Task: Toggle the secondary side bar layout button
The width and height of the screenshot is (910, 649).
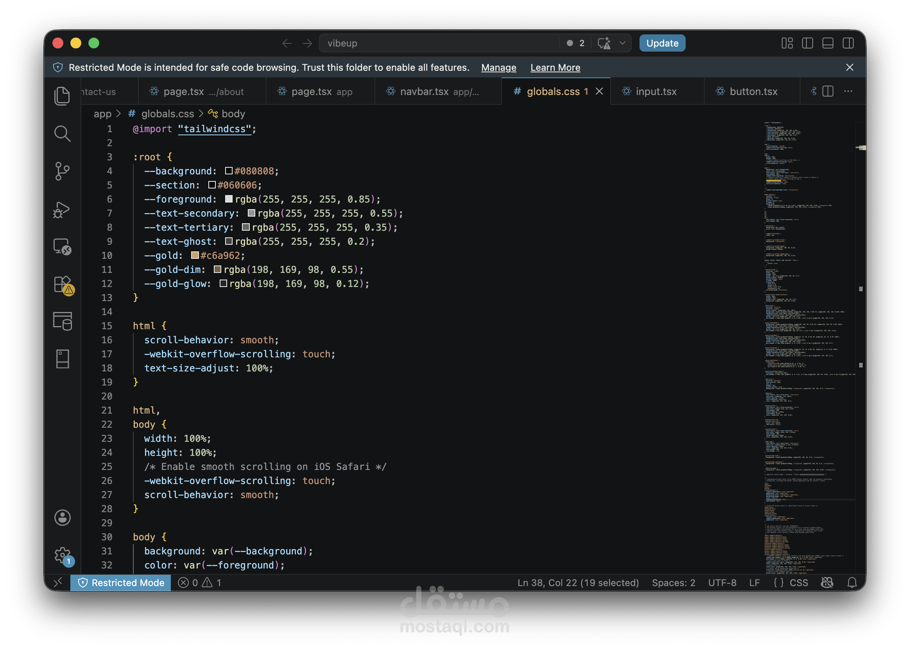Action: pyautogui.click(x=848, y=43)
